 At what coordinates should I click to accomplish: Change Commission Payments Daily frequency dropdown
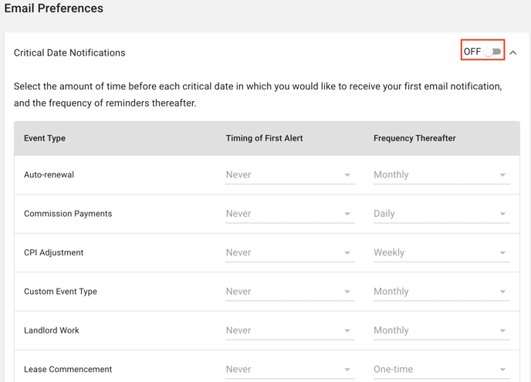pos(441,214)
